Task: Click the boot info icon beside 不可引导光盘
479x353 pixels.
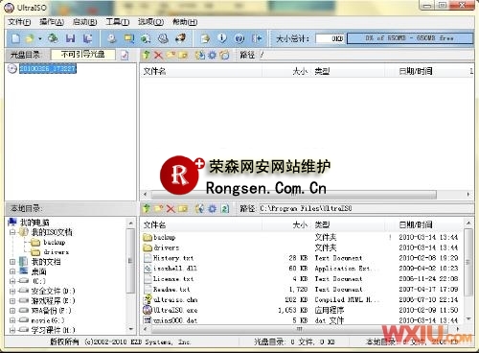Action: pos(125,55)
